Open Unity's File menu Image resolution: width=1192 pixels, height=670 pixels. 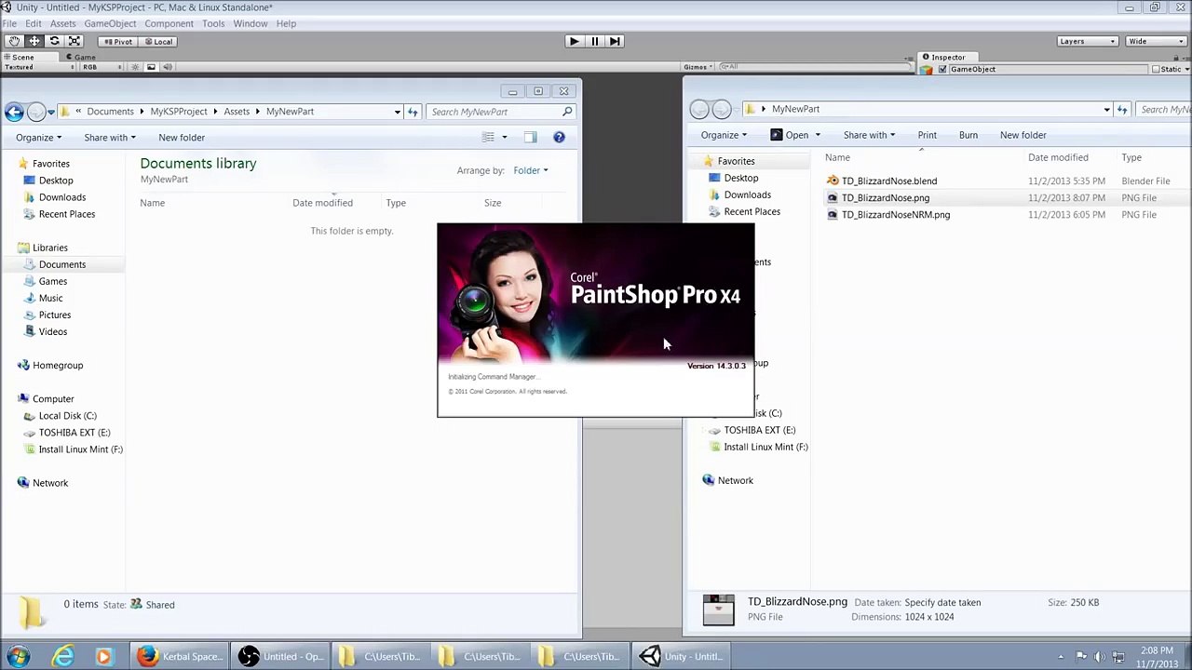9,23
